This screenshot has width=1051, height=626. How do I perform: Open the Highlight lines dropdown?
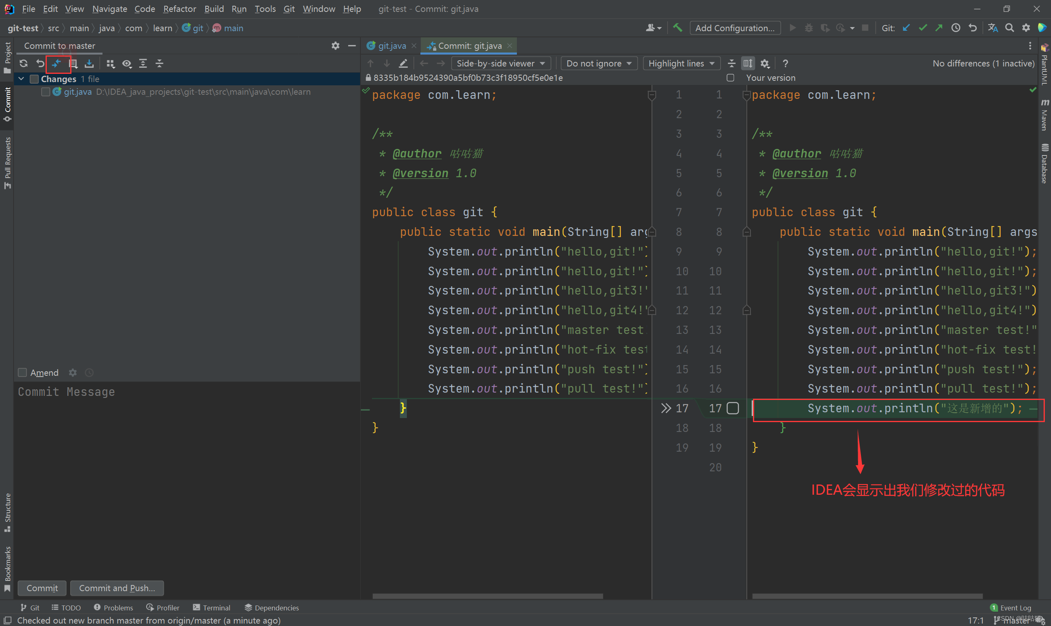(x=681, y=63)
